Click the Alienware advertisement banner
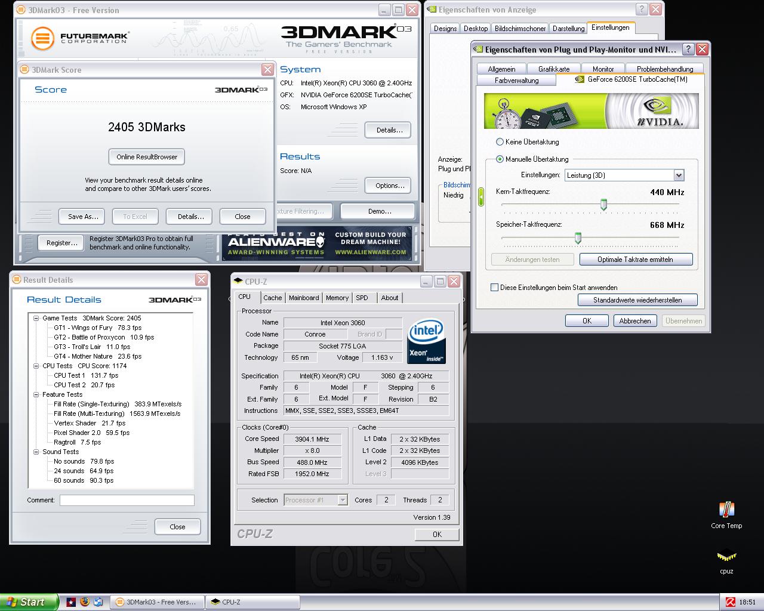 coord(316,243)
